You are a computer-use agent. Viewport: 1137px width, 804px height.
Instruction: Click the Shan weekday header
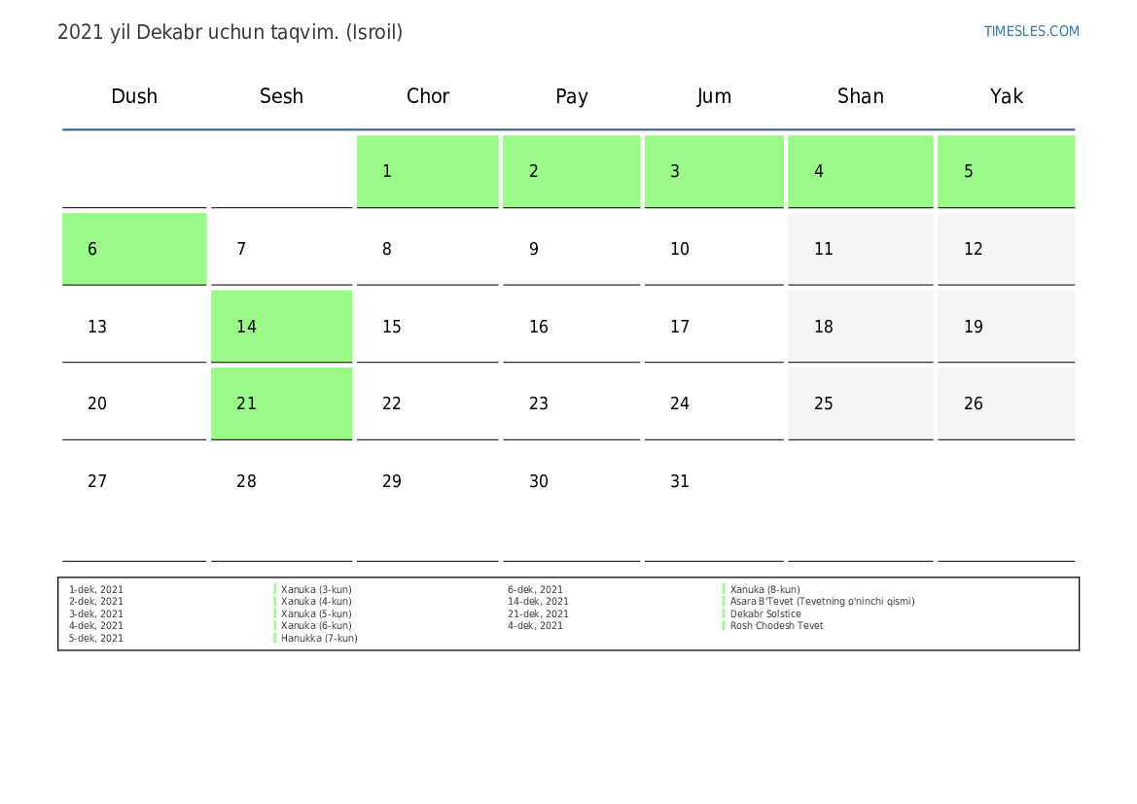tap(860, 95)
